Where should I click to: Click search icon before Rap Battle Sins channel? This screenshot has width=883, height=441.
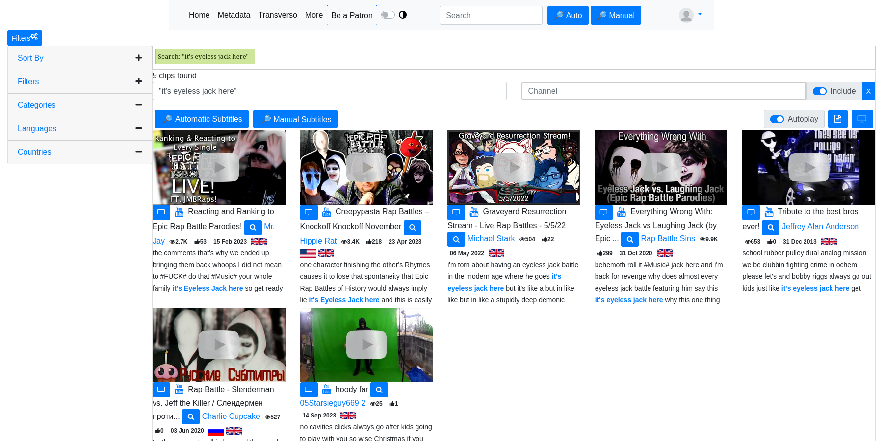pyautogui.click(x=629, y=239)
